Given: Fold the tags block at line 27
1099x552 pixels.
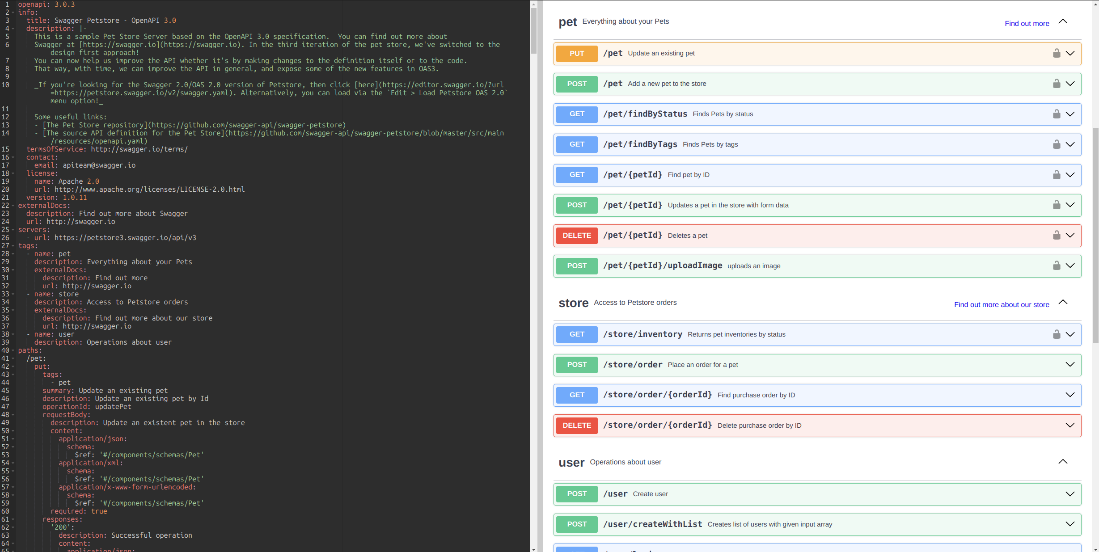Looking at the screenshot, I should [13, 246].
